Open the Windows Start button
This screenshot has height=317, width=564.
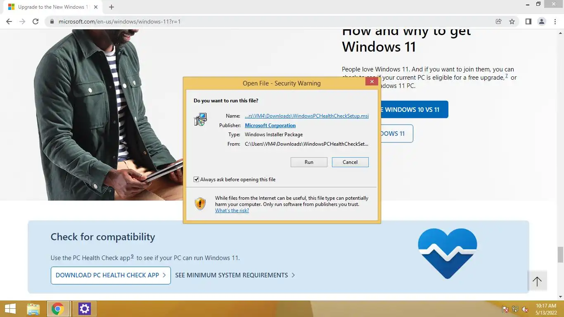pos(10,309)
